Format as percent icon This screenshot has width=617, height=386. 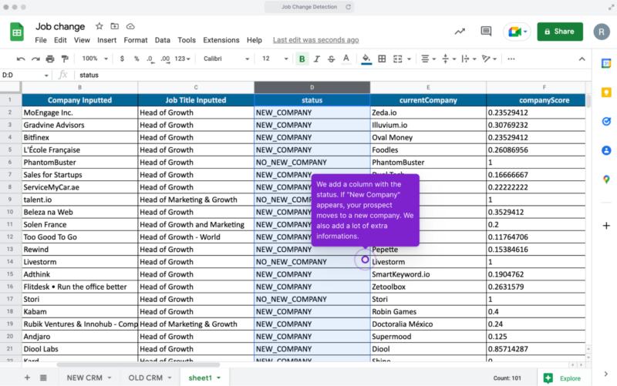click(x=137, y=59)
